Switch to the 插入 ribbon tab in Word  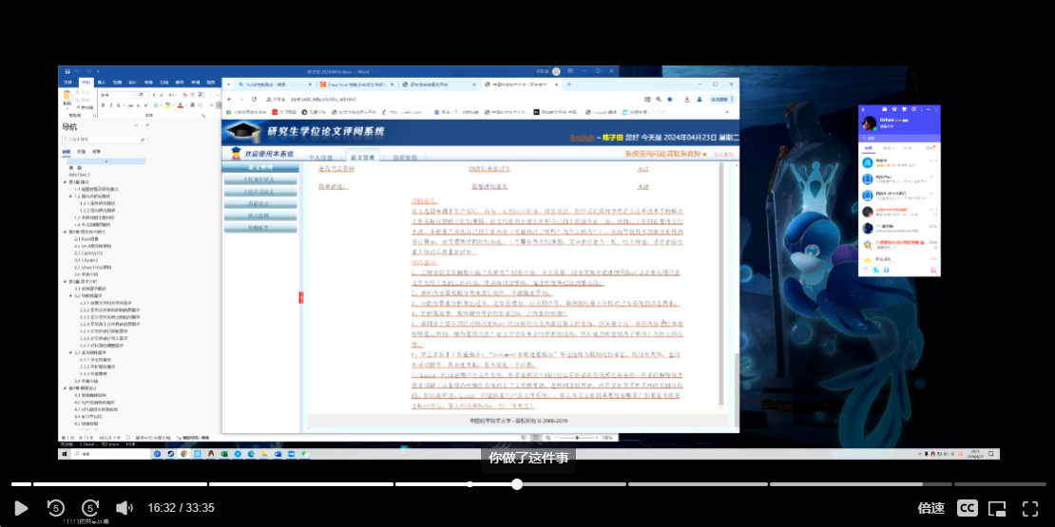pos(102,82)
